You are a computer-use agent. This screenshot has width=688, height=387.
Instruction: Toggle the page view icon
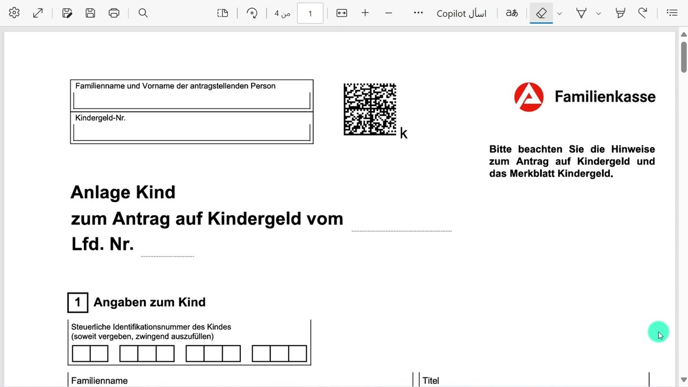tap(223, 13)
